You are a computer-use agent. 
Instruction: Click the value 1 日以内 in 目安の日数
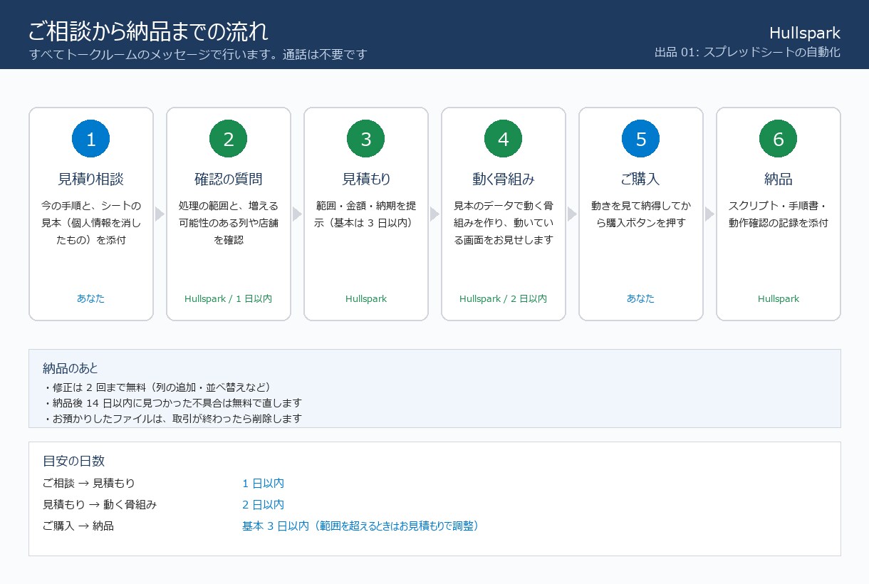click(x=264, y=484)
